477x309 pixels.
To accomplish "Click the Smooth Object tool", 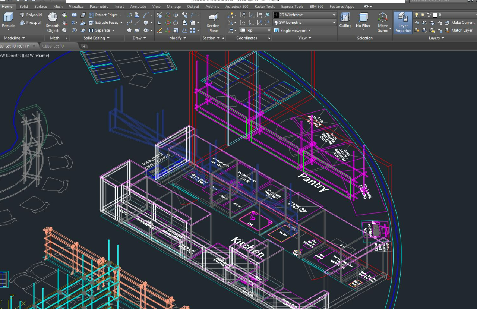I will tap(53, 22).
